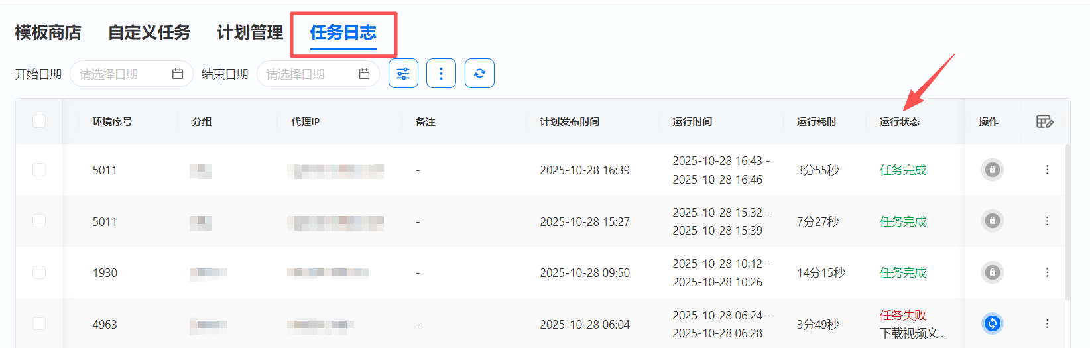Click lock icon for 16:39 task row
The height and width of the screenshot is (348, 1090).
tap(992, 170)
